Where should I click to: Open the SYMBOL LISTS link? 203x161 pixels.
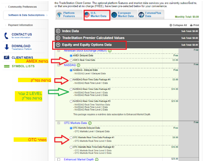[23, 66]
